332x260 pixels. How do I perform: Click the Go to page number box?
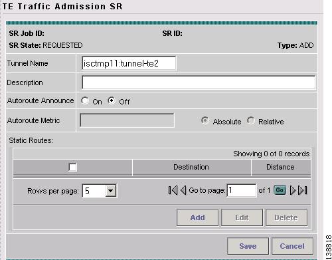242,190
